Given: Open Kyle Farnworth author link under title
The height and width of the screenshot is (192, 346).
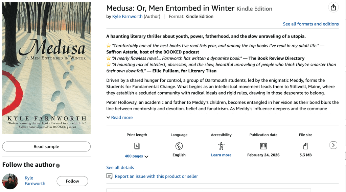Looking at the screenshot, I should [127, 16].
